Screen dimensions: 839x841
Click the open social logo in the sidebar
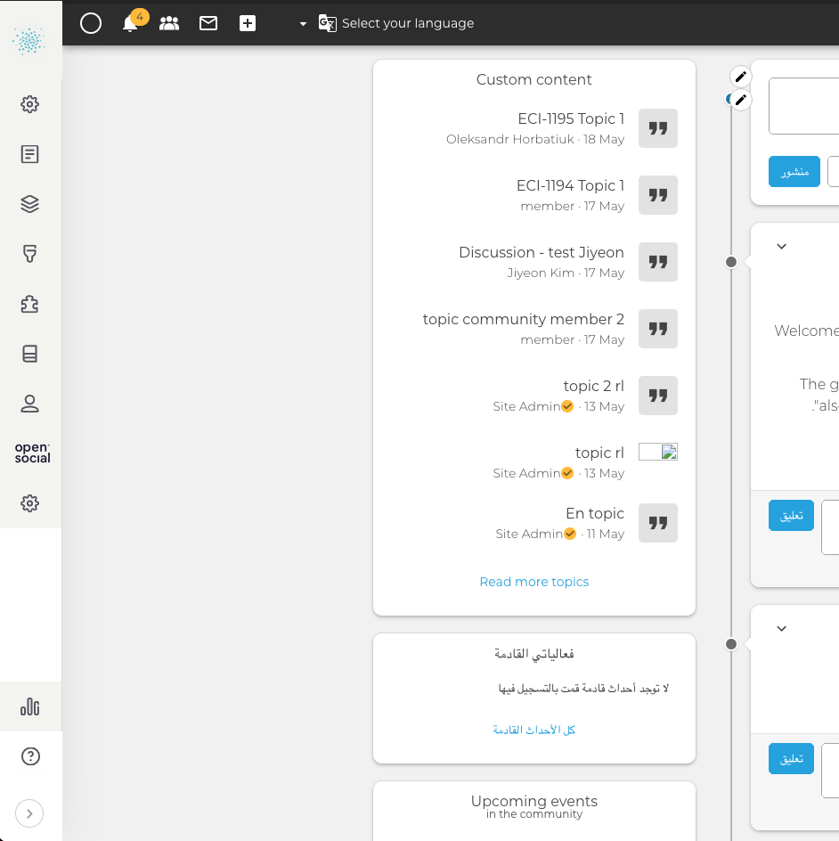click(x=30, y=453)
